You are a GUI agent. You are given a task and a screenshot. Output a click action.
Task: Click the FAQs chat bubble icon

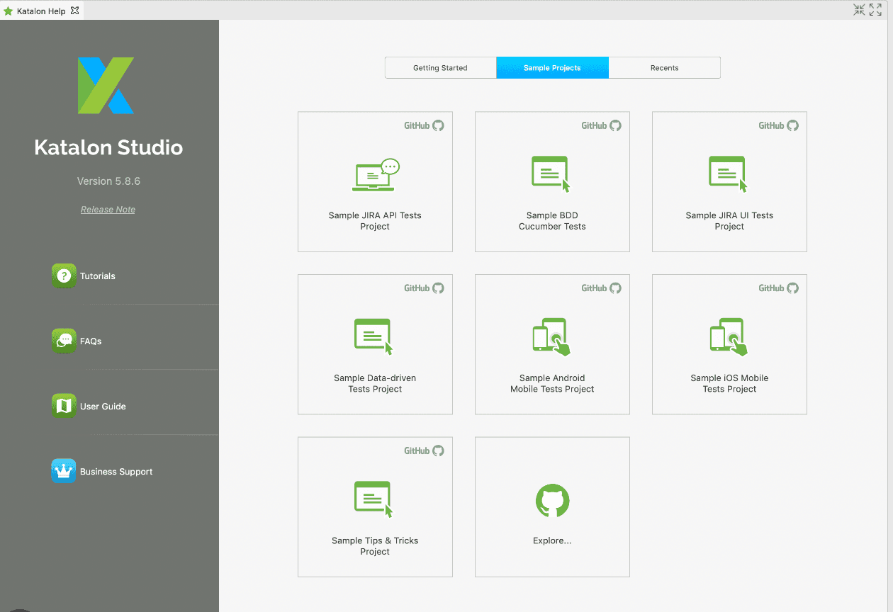pos(64,341)
